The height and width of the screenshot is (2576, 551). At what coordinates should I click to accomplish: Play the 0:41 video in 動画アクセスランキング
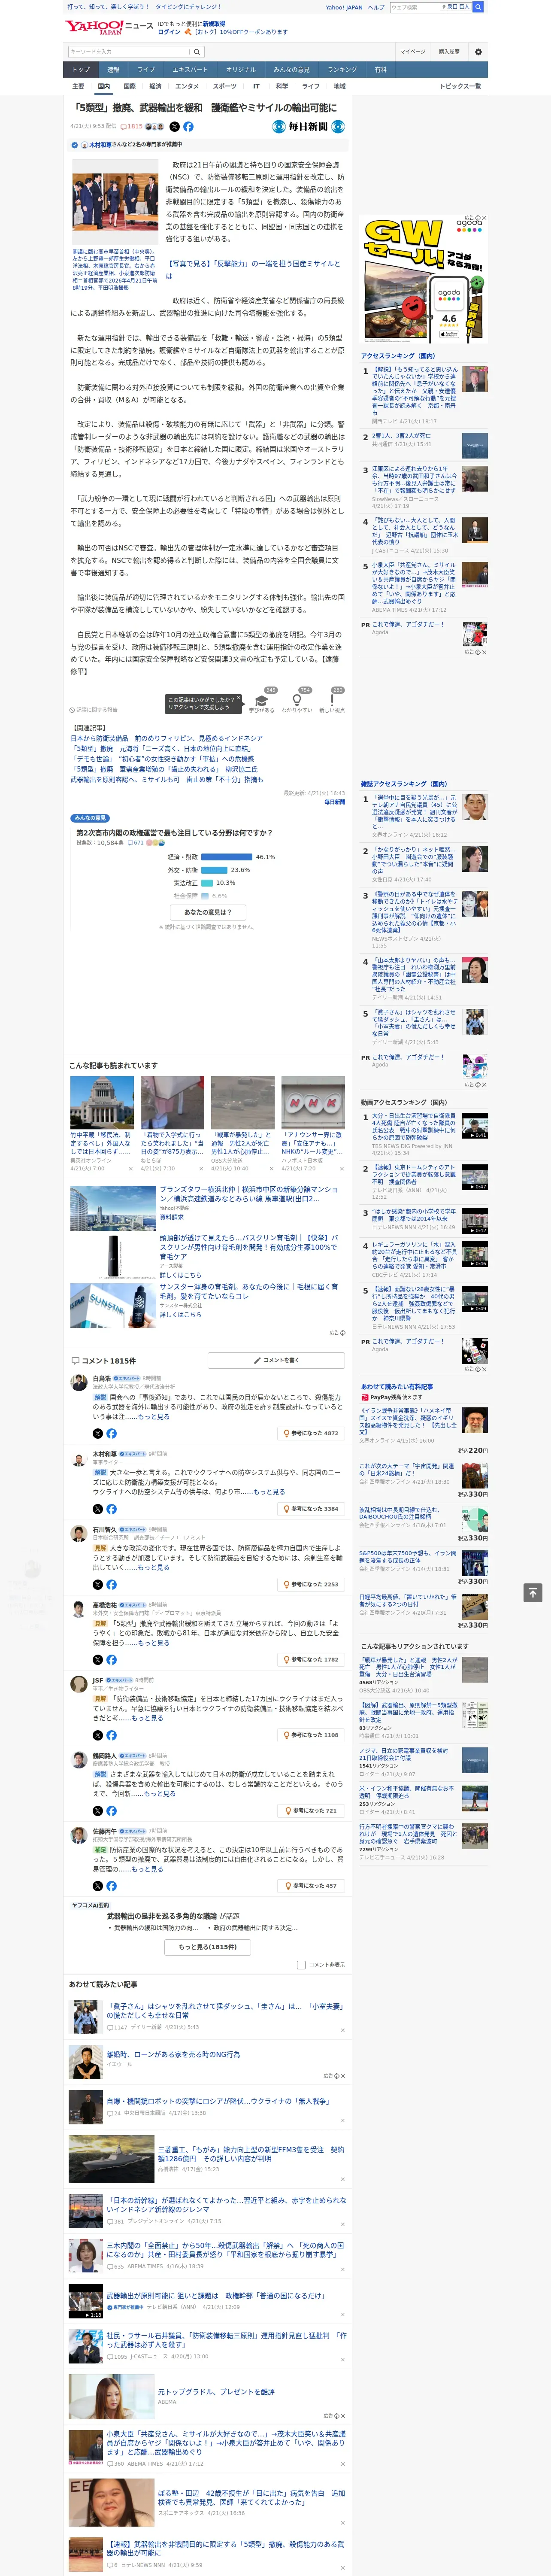pyautogui.click(x=475, y=1126)
